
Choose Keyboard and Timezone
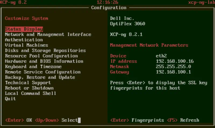(x=33, y=67)
